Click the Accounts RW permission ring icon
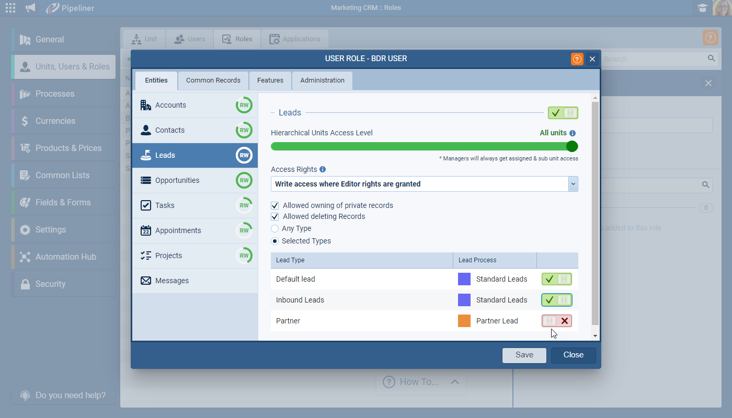 pos(244,105)
